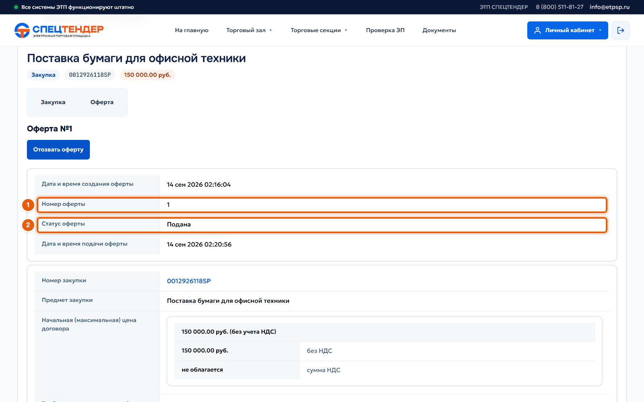
Task: Open the Личный кабинет dropdown
Action: pos(568,30)
